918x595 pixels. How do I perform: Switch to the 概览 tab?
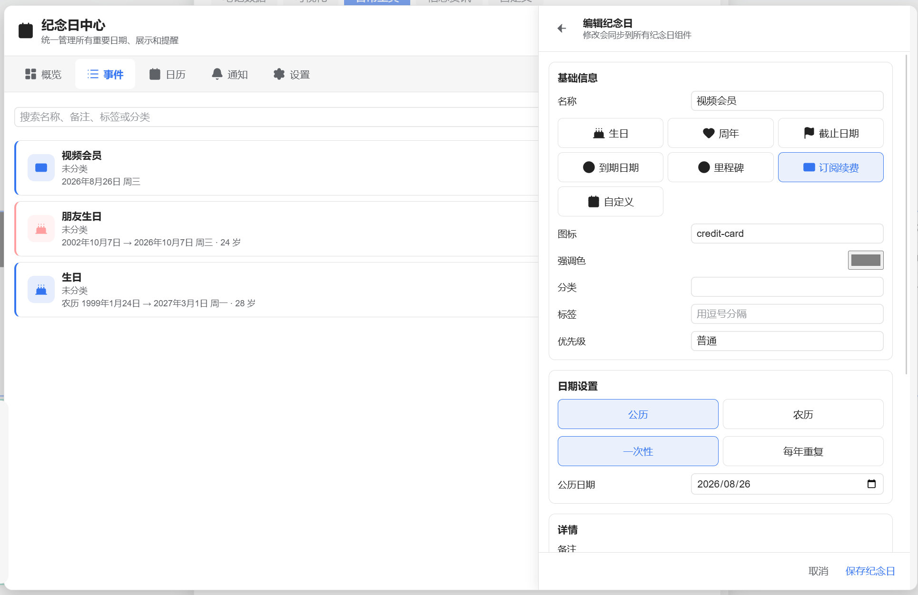click(43, 74)
